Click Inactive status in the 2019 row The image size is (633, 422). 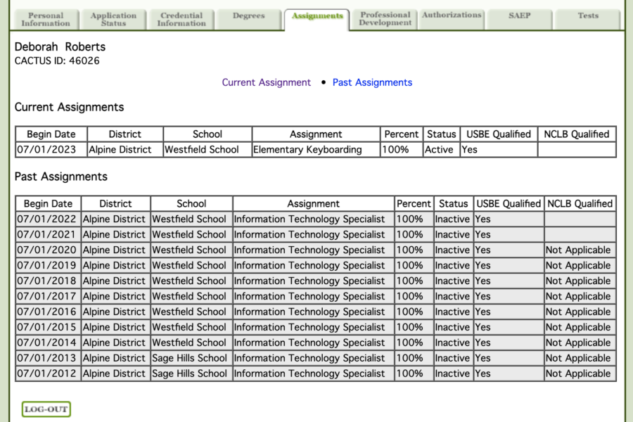click(454, 265)
